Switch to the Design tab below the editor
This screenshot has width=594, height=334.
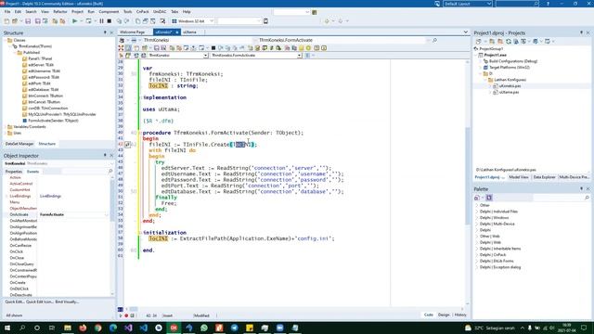(444, 315)
